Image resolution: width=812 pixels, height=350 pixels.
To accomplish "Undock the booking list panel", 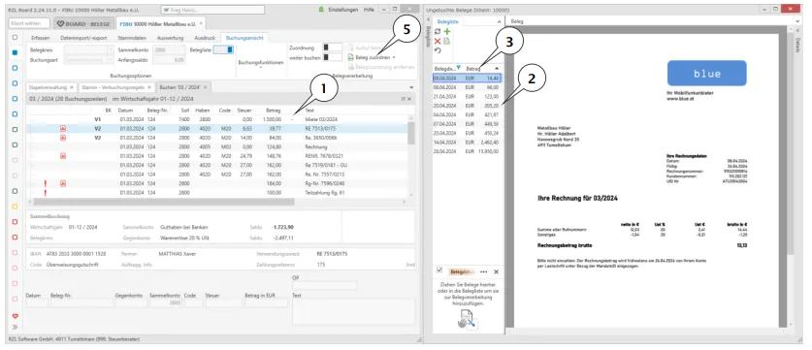I will tap(404, 99).
